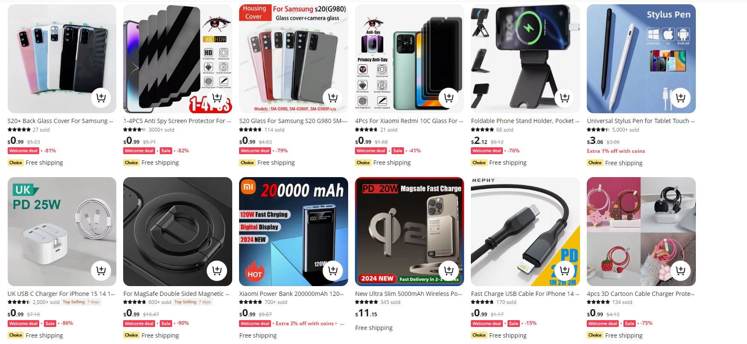This screenshot has width=747, height=344.
Task: Add Universal Stylus Pen to cart
Action: pos(681,97)
